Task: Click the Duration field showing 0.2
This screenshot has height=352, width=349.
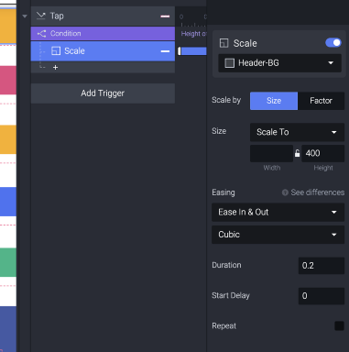Action: coord(322,266)
